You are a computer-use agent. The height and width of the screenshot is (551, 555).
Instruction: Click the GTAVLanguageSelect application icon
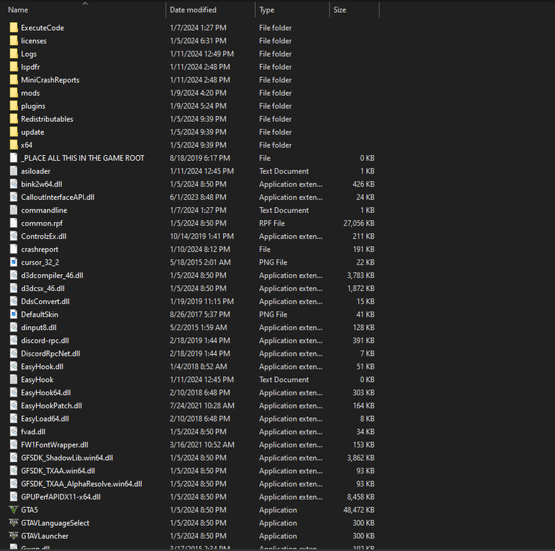(13, 523)
